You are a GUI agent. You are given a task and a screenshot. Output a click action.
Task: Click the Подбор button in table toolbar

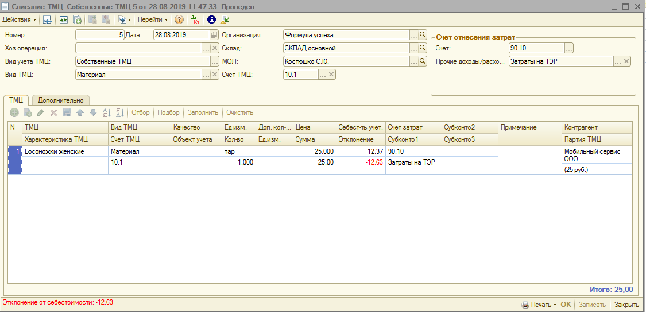pyautogui.click(x=168, y=112)
